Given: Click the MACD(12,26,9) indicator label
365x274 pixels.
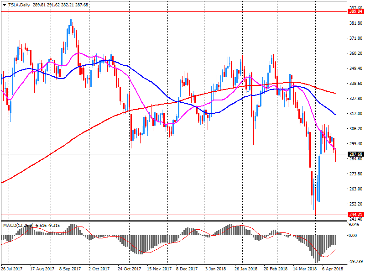Looking at the screenshot, I should tap(18, 225).
